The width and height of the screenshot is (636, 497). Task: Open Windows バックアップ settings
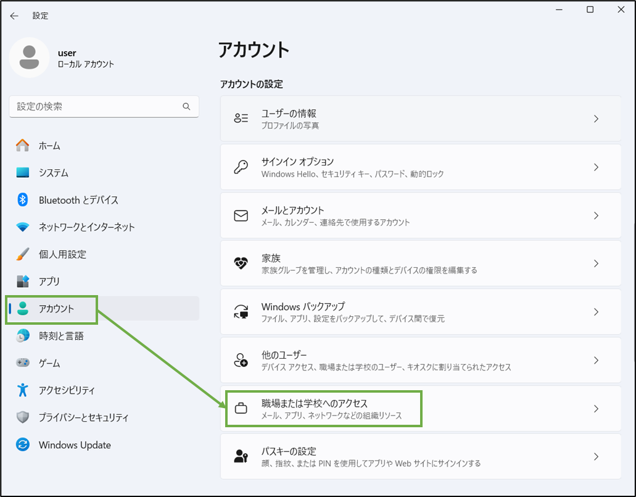(421, 312)
